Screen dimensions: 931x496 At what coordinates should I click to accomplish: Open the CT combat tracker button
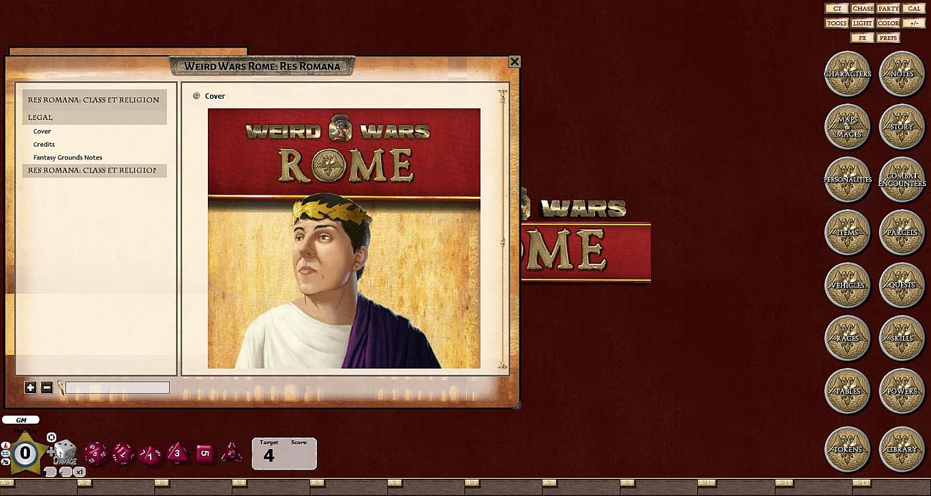836,9
